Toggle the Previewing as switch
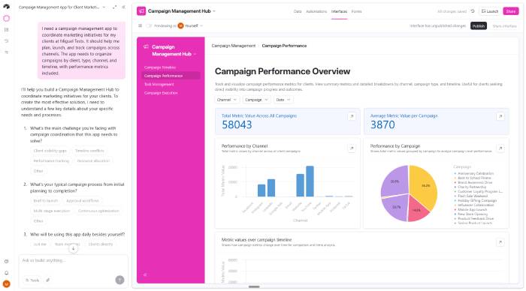The height and width of the screenshot is (291, 526). 150,25
